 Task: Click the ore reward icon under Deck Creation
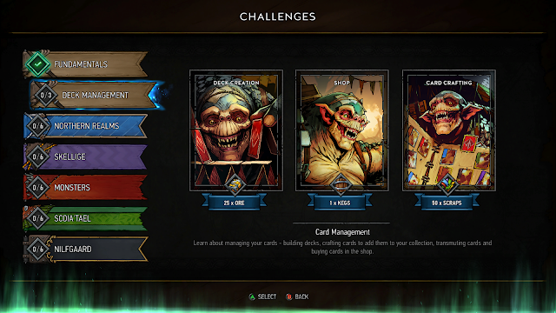235,184
